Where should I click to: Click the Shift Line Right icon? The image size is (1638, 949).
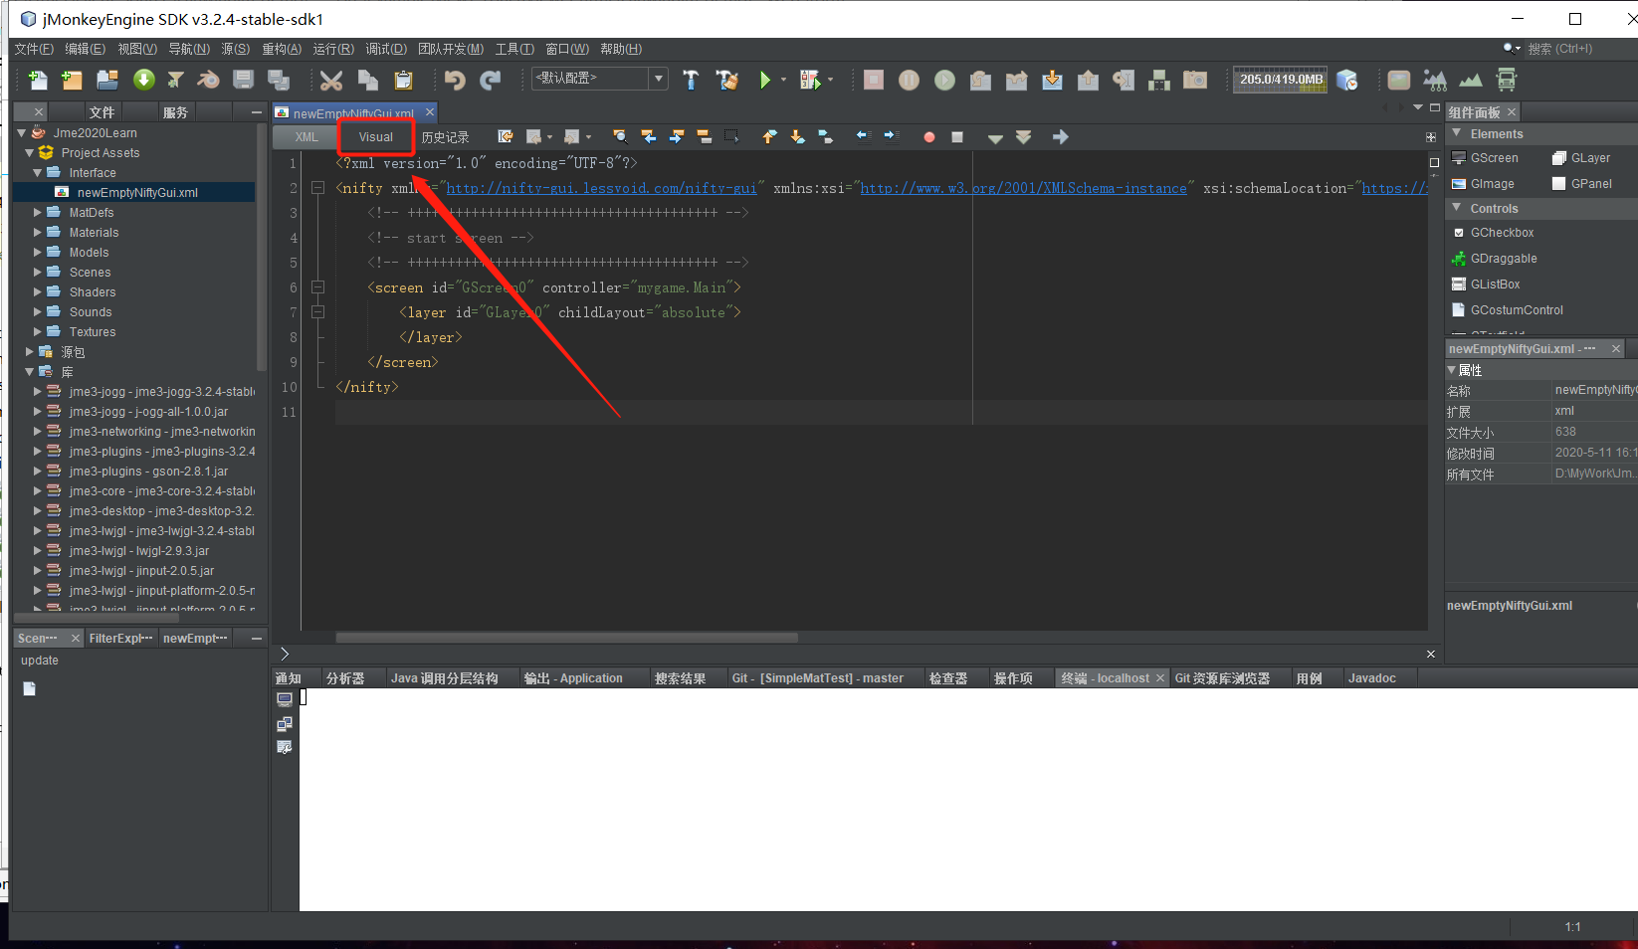(x=891, y=136)
